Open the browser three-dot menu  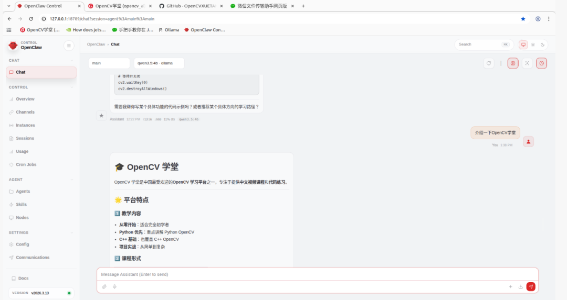[x=549, y=19]
